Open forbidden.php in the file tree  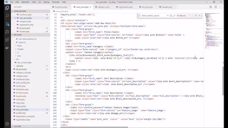click(22, 89)
